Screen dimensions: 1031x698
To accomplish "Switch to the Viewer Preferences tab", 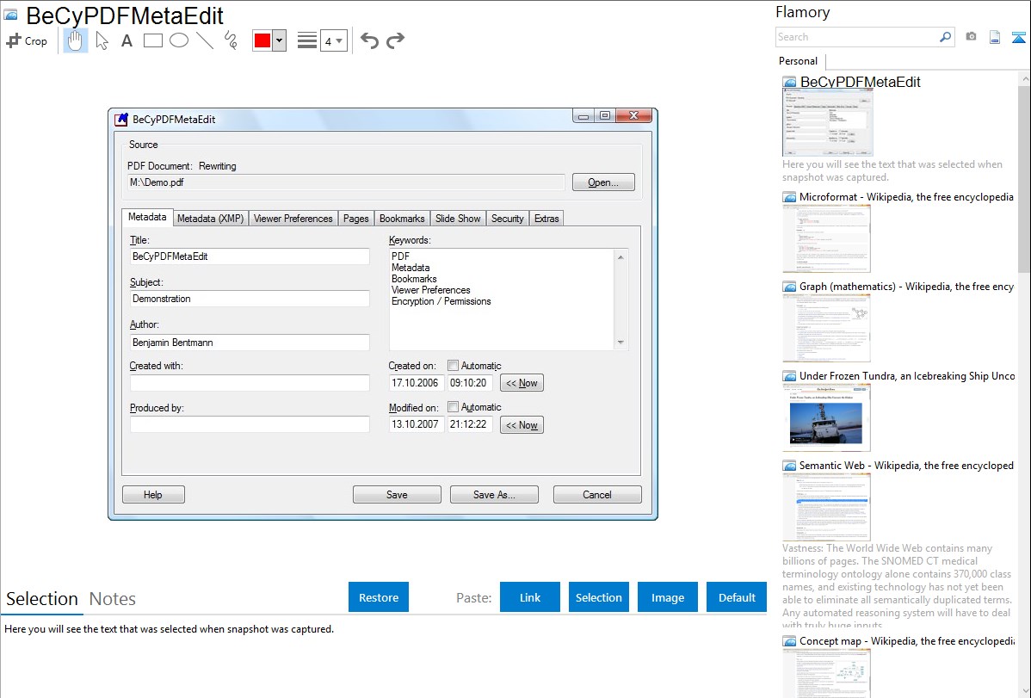I will (x=293, y=219).
